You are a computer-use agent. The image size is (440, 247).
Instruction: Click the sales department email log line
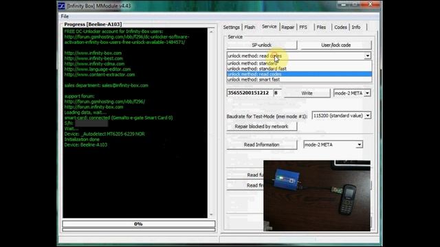click(106, 85)
